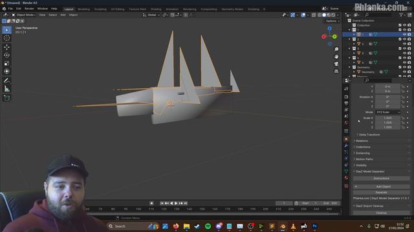Click the viewport pan hand icon
This screenshot has width=414, height=232.
tap(336, 57)
